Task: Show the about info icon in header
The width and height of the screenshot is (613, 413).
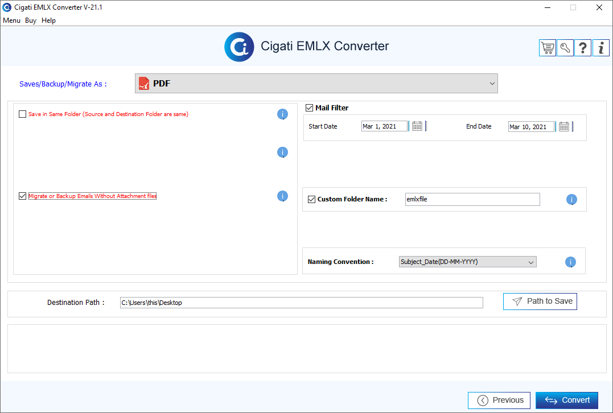Action: (601, 48)
